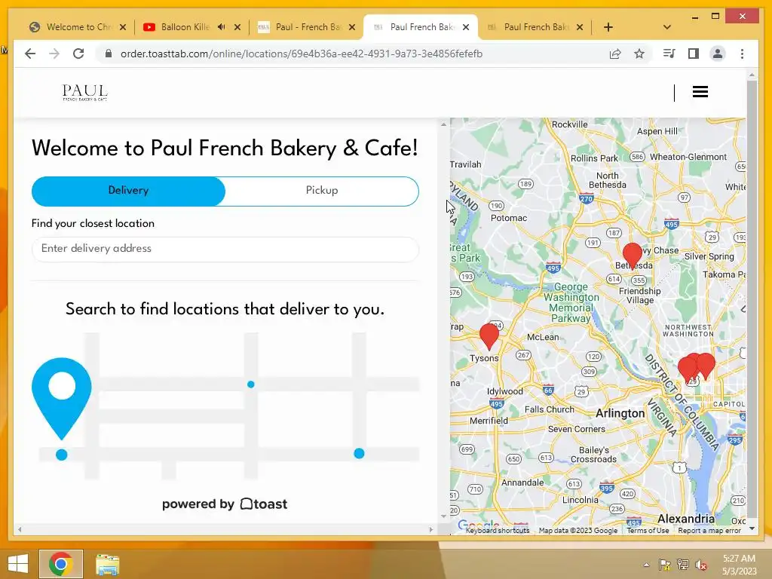
Task: Click the Annandale map label
Action: tap(522, 482)
